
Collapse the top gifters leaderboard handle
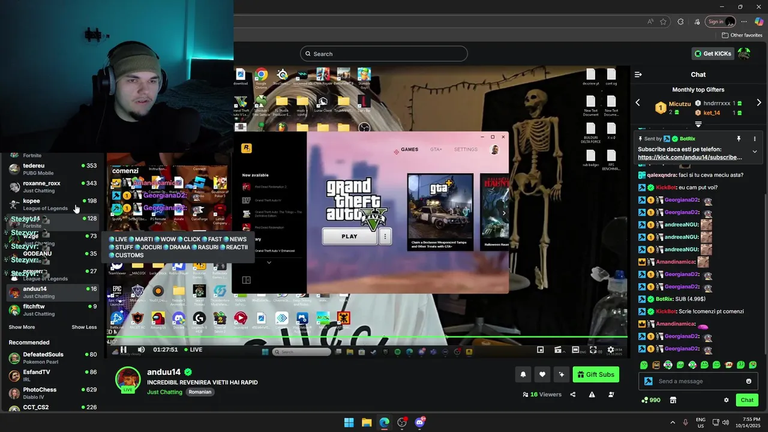(x=698, y=124)
